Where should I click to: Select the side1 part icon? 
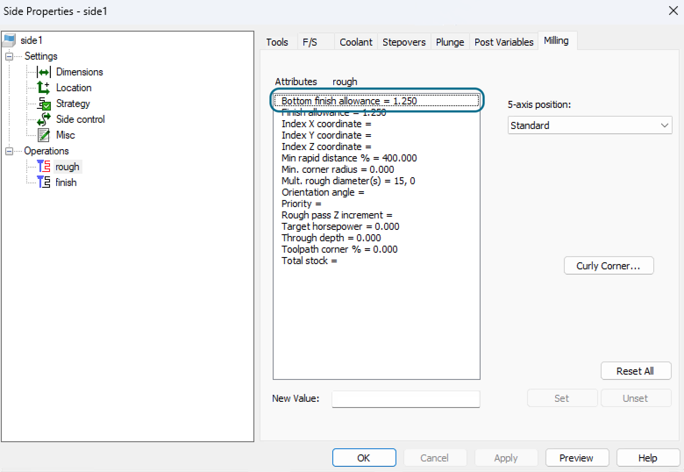tap(10, 40)
